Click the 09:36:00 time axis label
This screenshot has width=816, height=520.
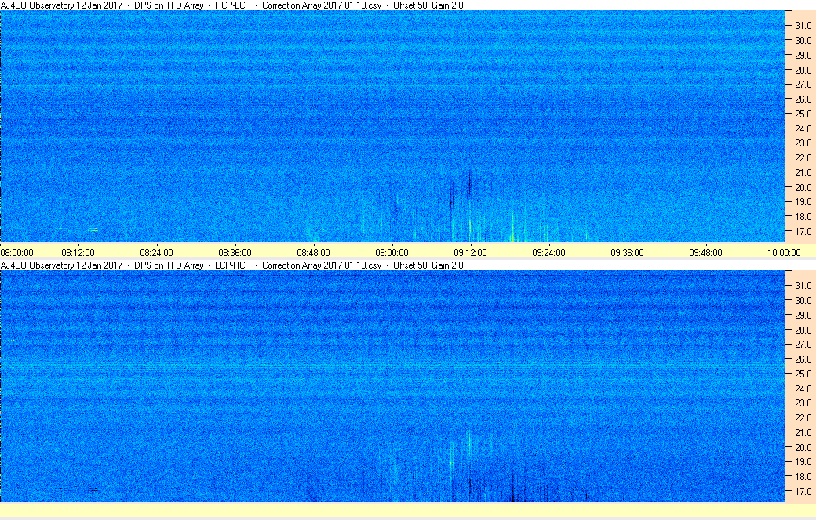point(627,252)
